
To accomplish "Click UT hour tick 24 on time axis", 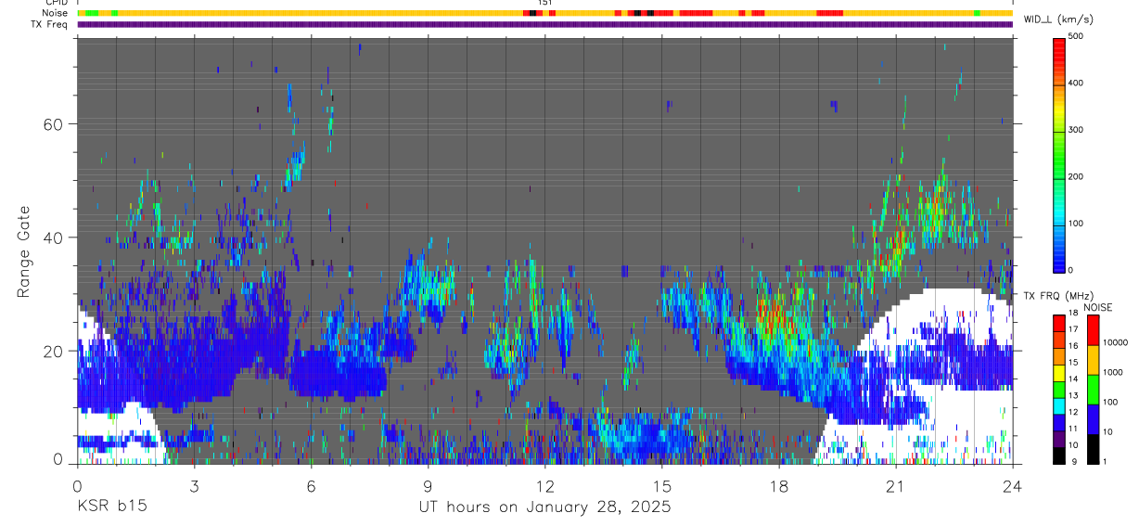I will tap(1013, 485).
